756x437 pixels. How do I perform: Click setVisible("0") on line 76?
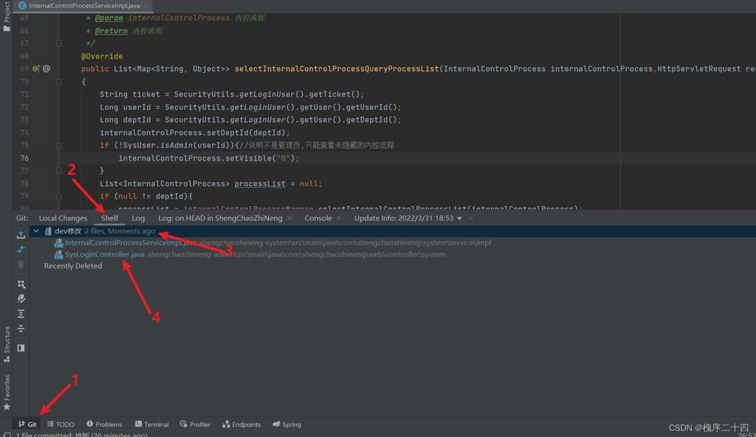click(260, 158)
